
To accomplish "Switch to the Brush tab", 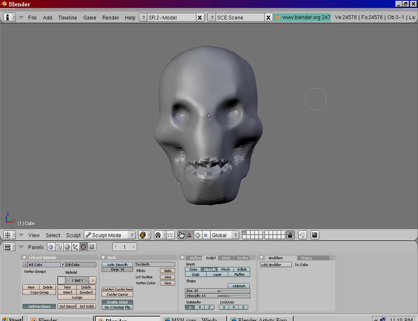I will (x=226, y=258).
